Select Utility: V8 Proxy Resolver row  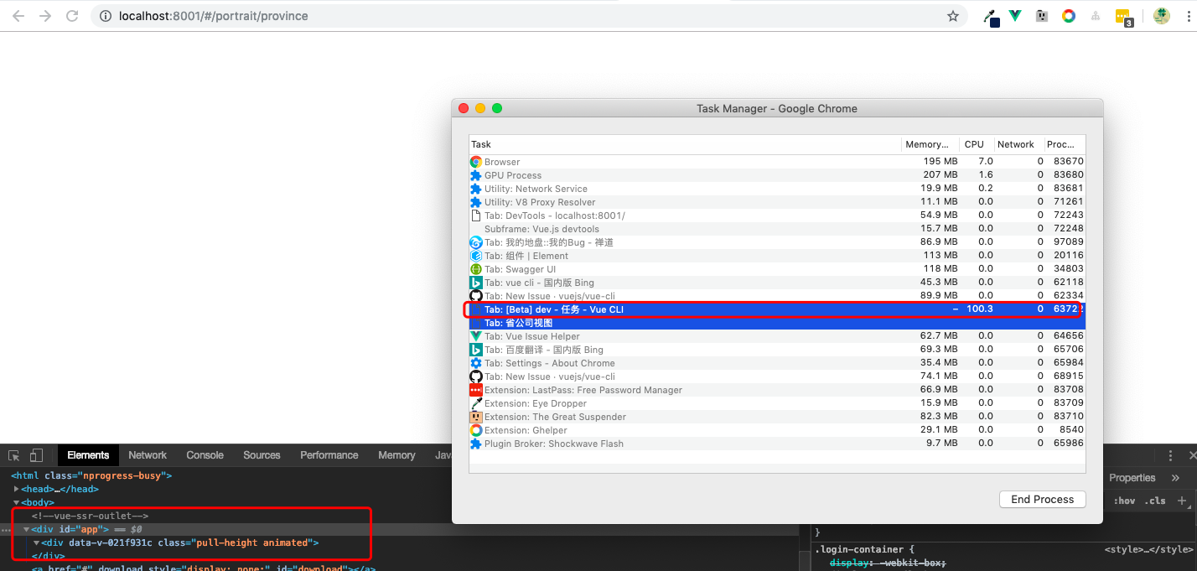pos(777,202)
